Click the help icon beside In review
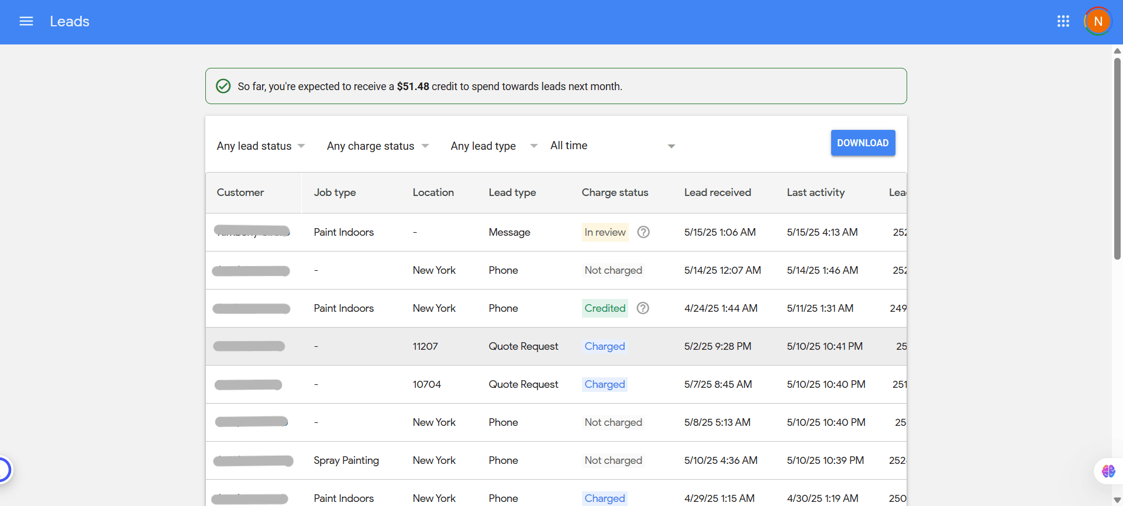This screenshot has height=506, width=1123. point(643,232)
